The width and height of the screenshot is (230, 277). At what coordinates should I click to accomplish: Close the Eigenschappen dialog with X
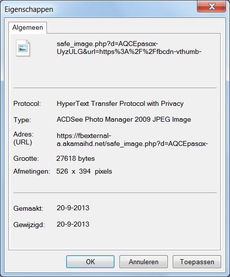tap(211, 6)
